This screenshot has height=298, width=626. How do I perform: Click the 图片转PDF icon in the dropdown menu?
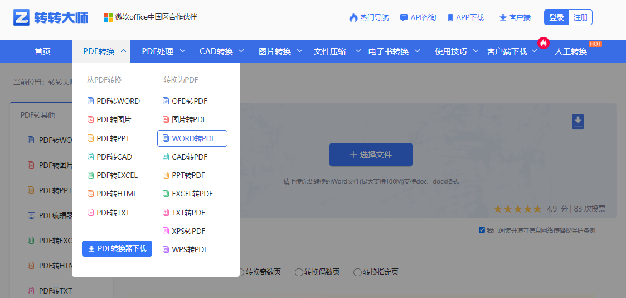click(x=166, y=119)
